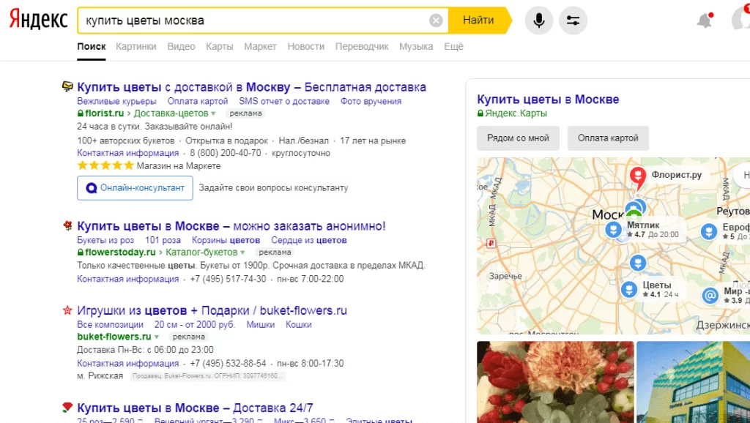Clear the search query with the X icon
Image resolution: width=750 pixels, height=423 pixels.
(x=436, y=20)
